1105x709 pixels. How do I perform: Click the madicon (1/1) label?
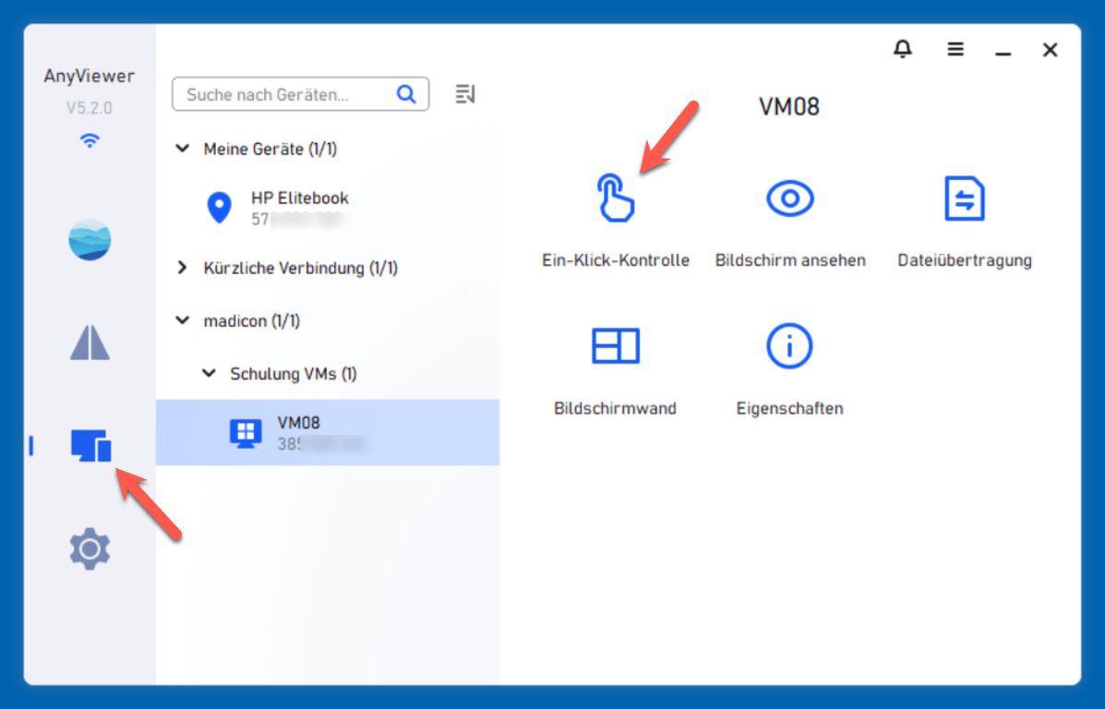click(252, 320)
